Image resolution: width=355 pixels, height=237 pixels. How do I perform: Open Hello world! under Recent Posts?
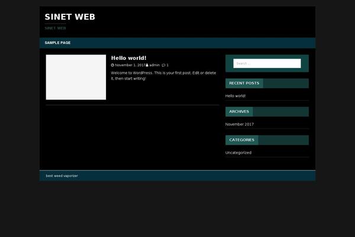(x=235, y=96)
